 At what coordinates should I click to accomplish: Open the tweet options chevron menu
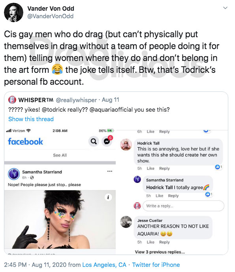[x=225, y=8]
